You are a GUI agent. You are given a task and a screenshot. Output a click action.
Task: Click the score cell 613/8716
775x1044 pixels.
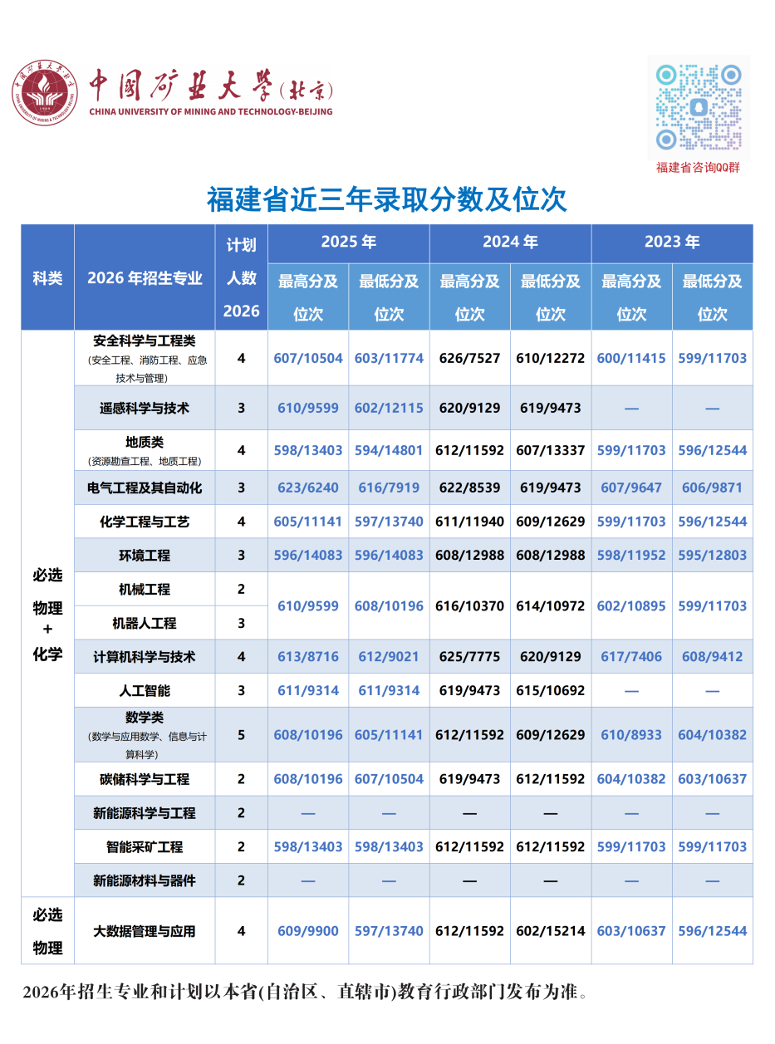308,656
